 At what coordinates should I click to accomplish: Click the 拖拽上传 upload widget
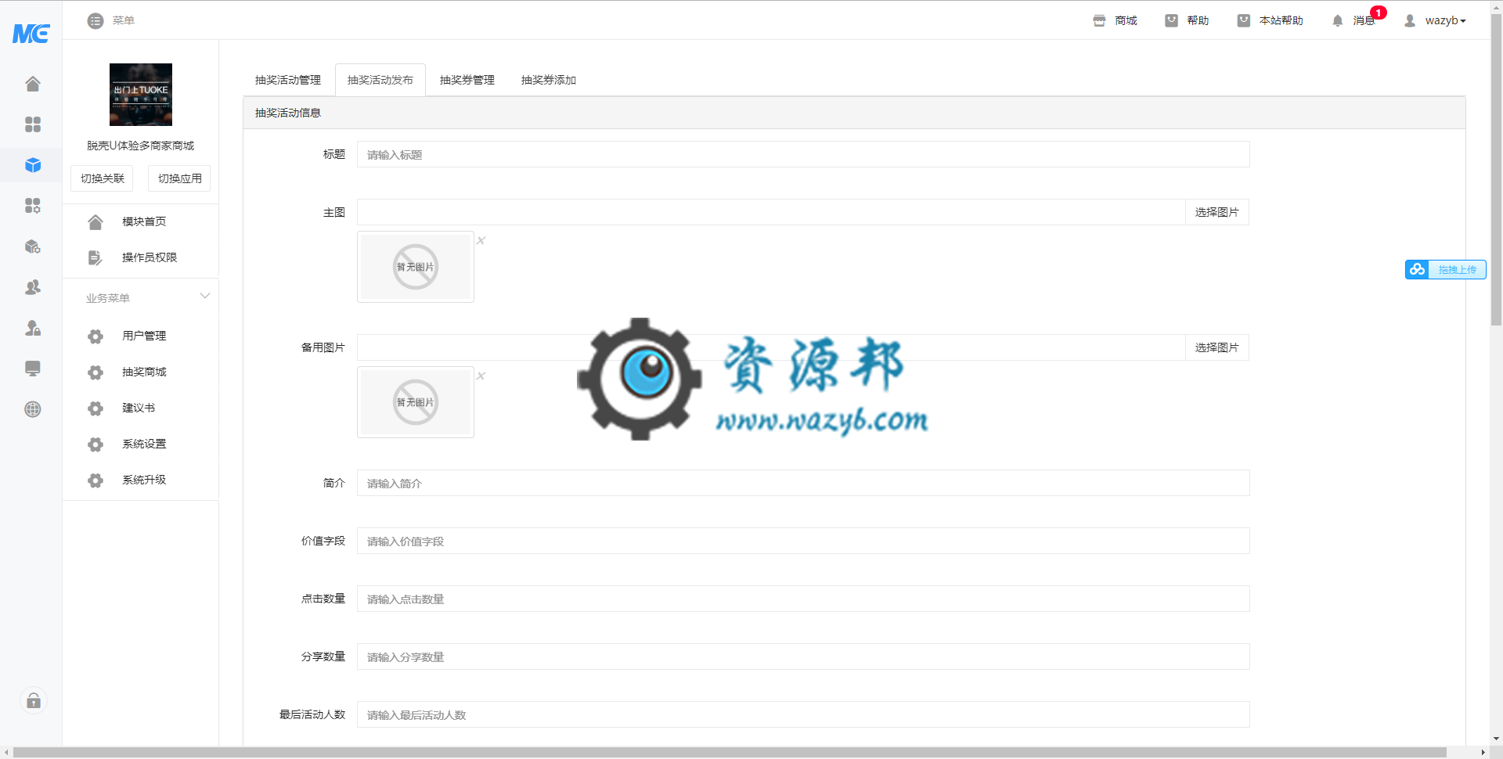click(1445, 269)
